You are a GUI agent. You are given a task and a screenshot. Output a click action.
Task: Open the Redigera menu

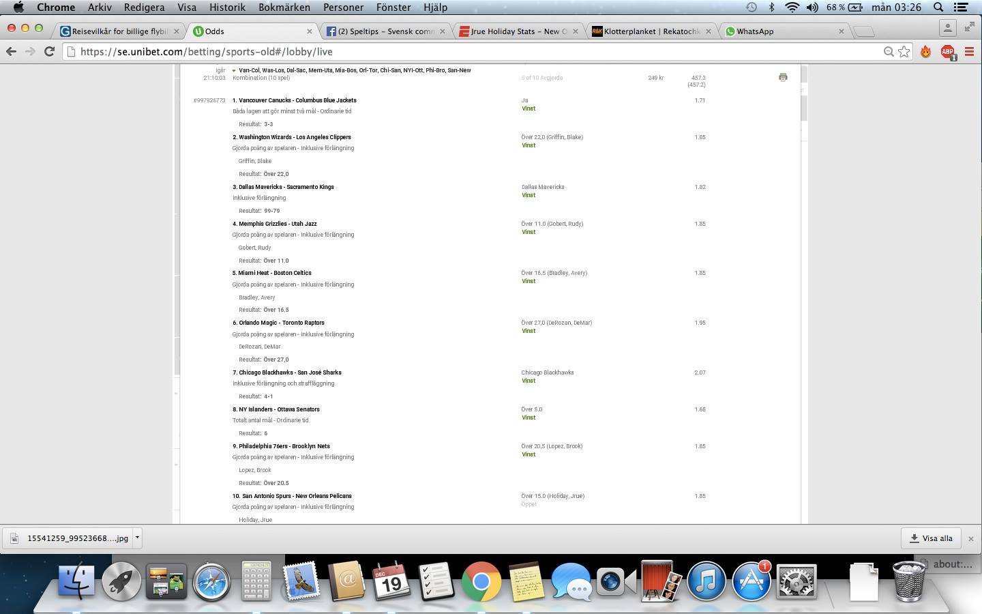144,8
